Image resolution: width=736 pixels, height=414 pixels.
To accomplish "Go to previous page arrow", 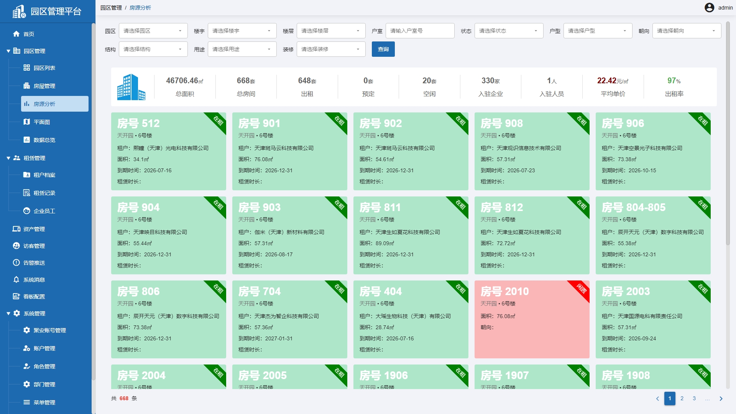I will coord(657,399).
